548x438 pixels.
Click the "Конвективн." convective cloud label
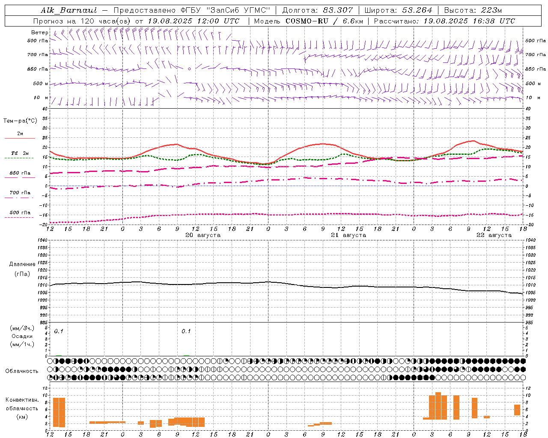tap(22, 400)
